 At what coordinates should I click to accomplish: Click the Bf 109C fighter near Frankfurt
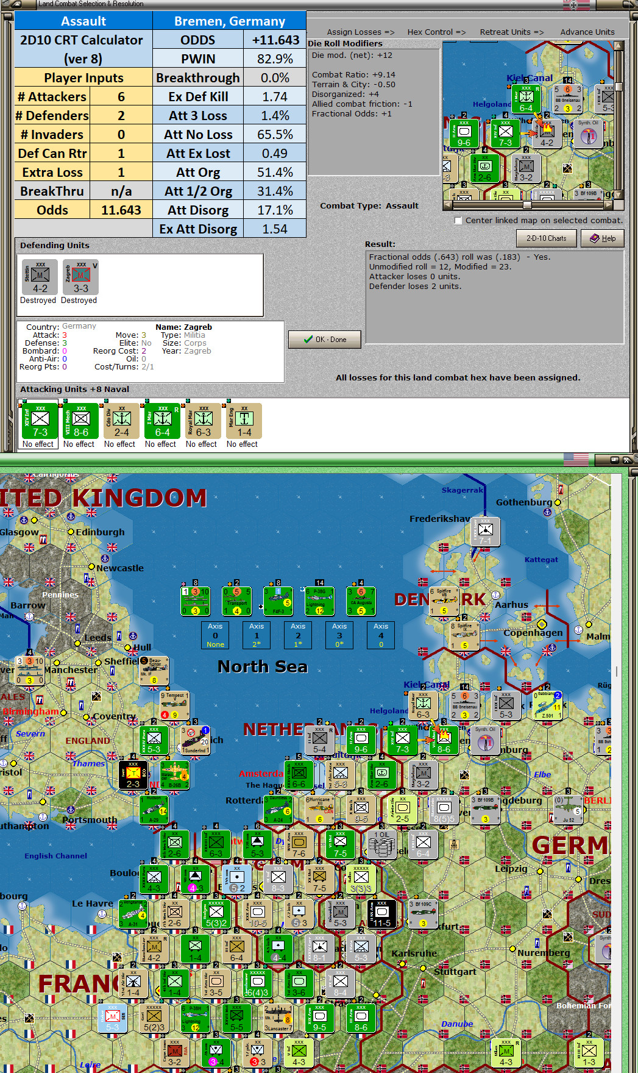tap(424, 914)
